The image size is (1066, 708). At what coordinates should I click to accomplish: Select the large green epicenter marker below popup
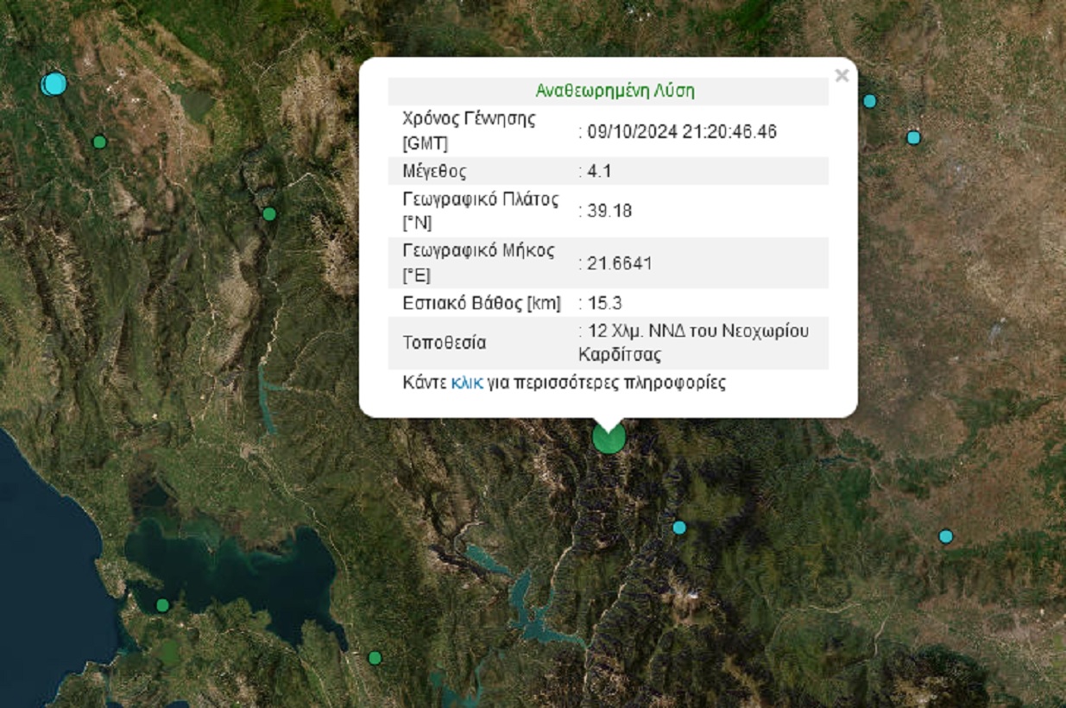pyautogui.click(x=609, y=438)
